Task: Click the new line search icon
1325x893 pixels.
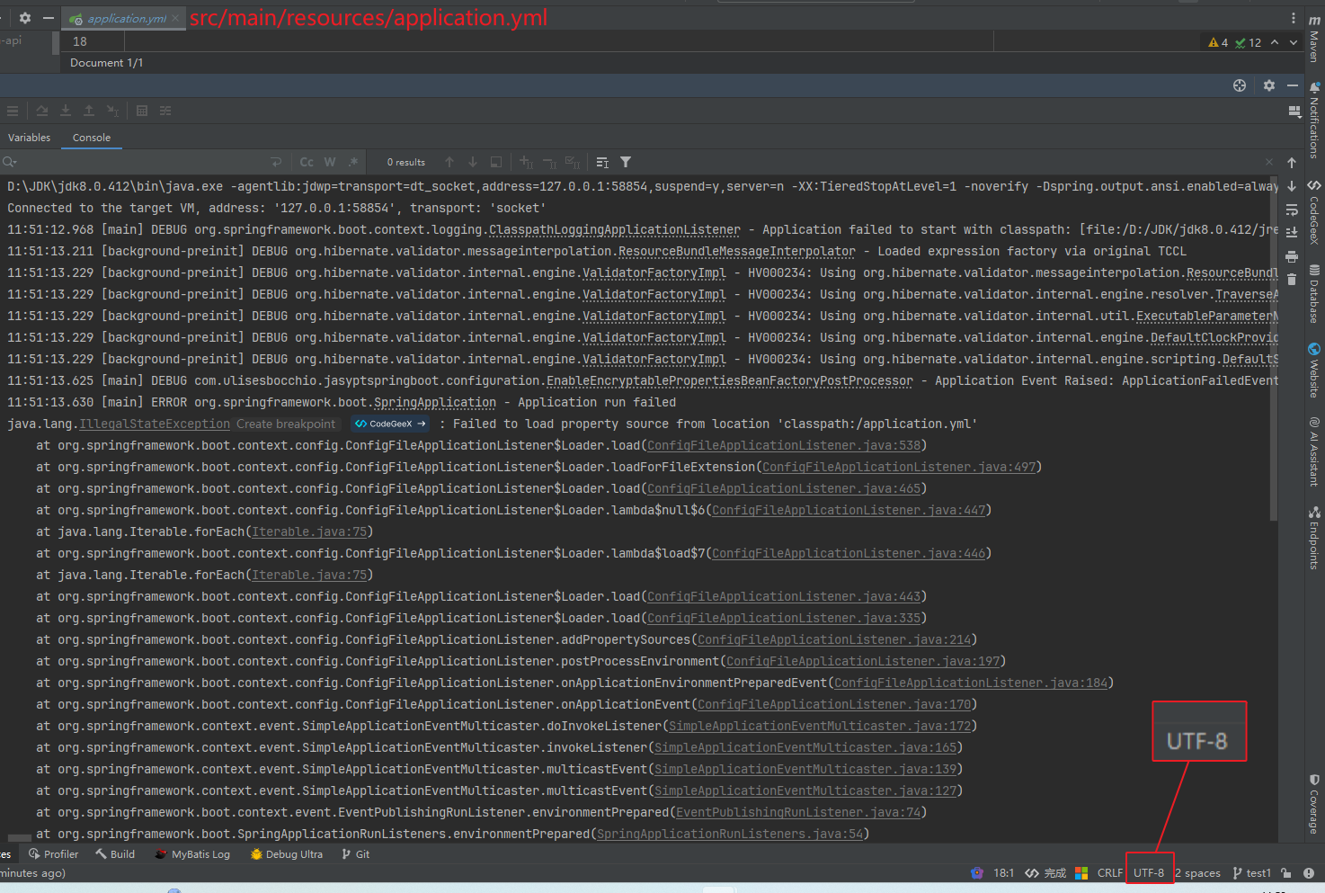Action: pos(276,162)
